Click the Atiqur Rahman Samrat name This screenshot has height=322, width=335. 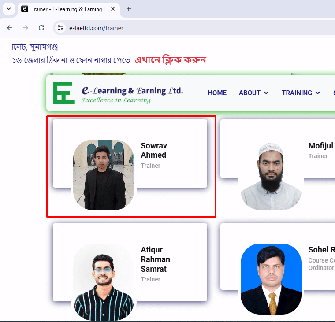tap(155, 259)
